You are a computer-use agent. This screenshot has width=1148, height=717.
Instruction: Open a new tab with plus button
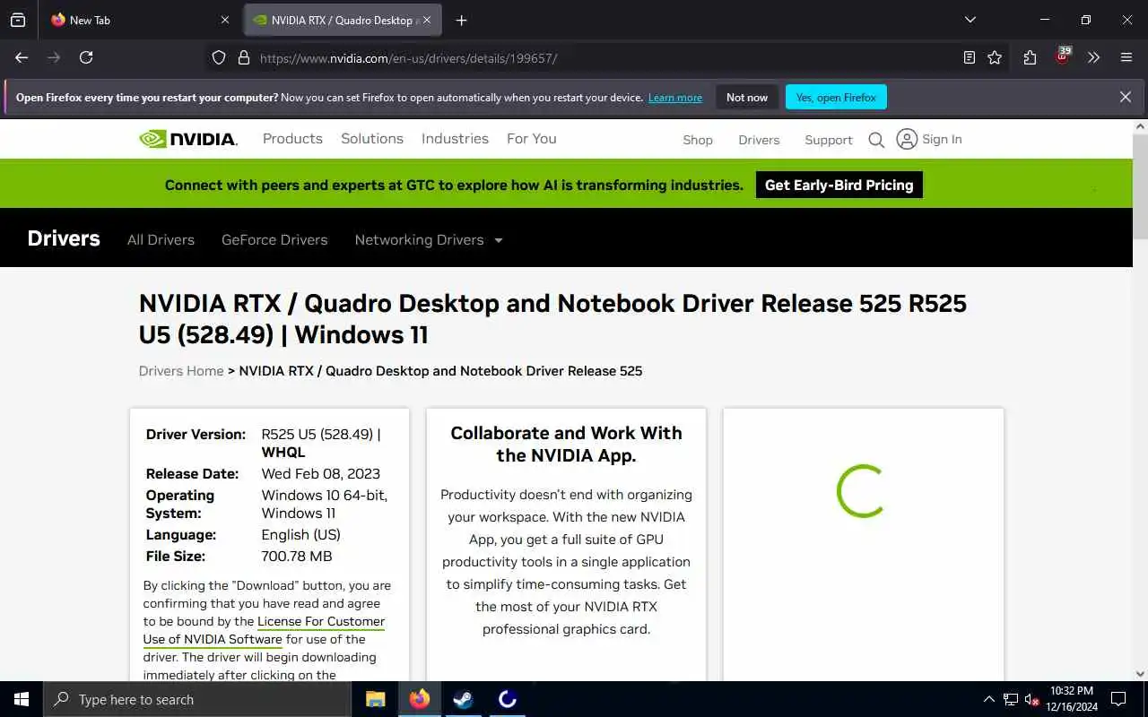461,20
